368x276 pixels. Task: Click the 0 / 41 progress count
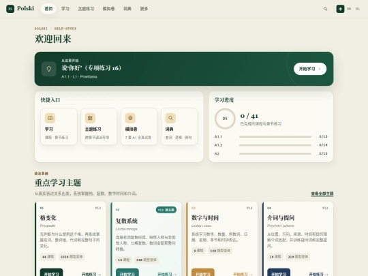pyautogui.click(x=249, y=116)
